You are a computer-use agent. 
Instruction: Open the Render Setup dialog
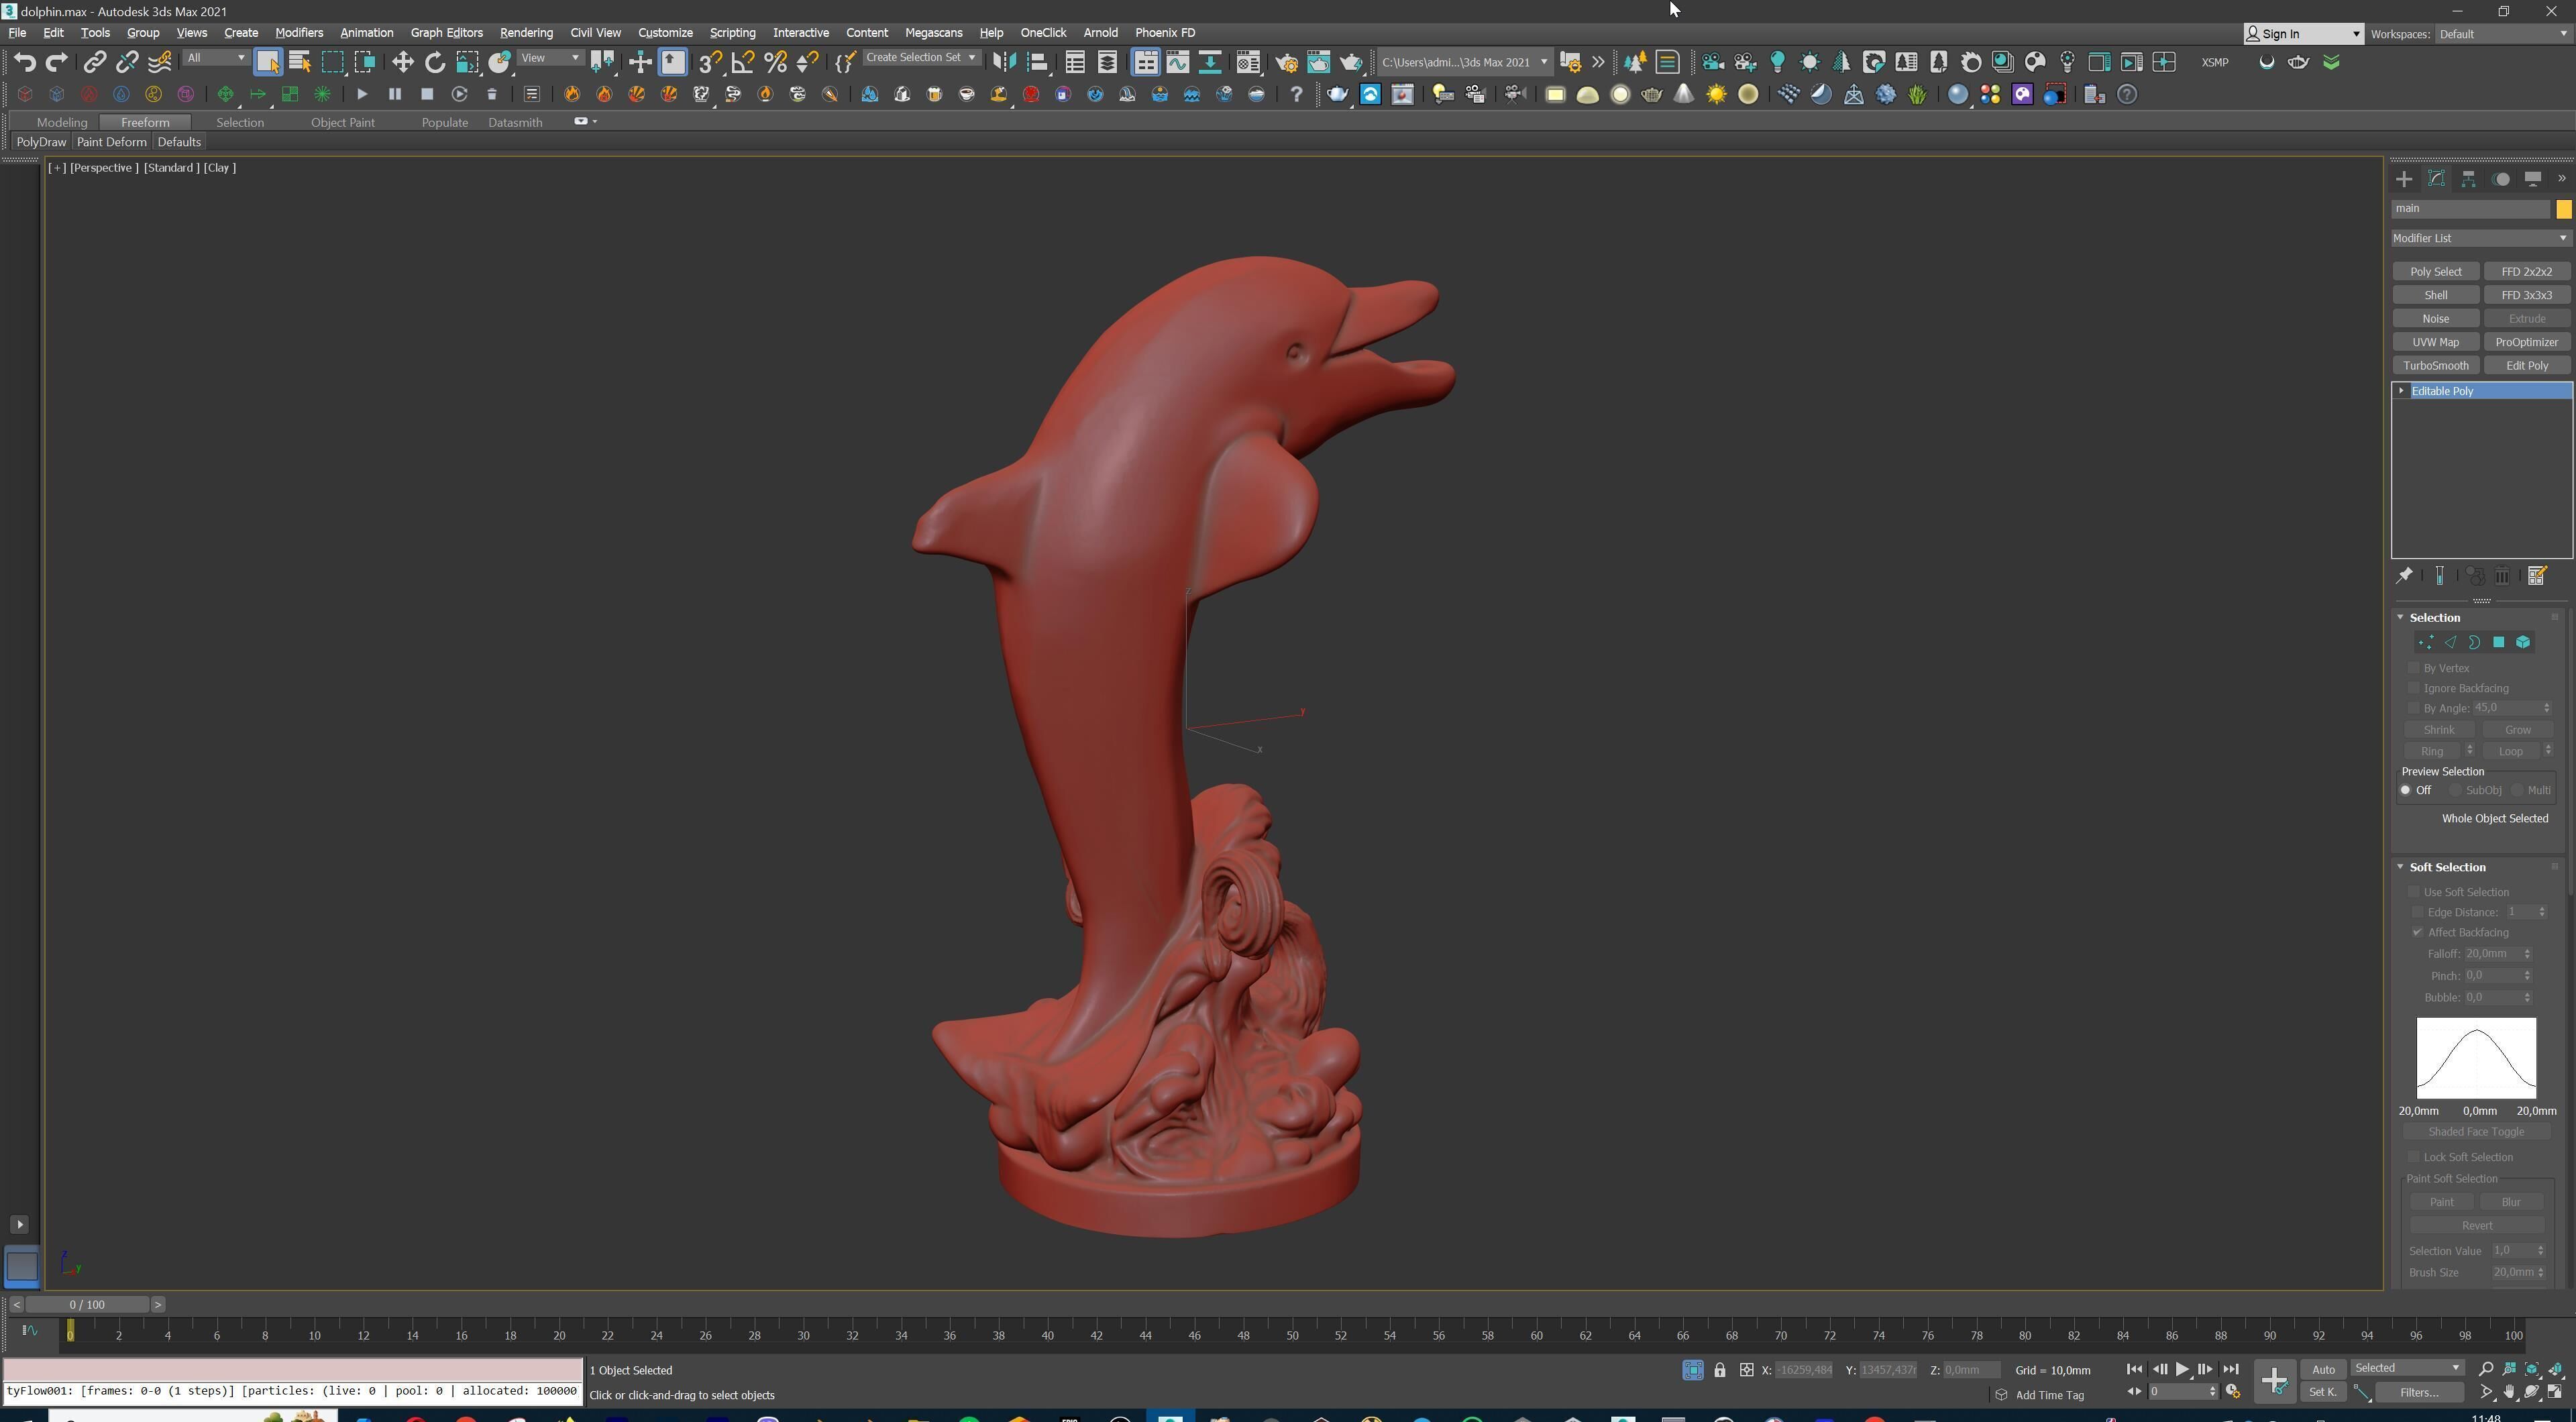tap(1286, 62)
